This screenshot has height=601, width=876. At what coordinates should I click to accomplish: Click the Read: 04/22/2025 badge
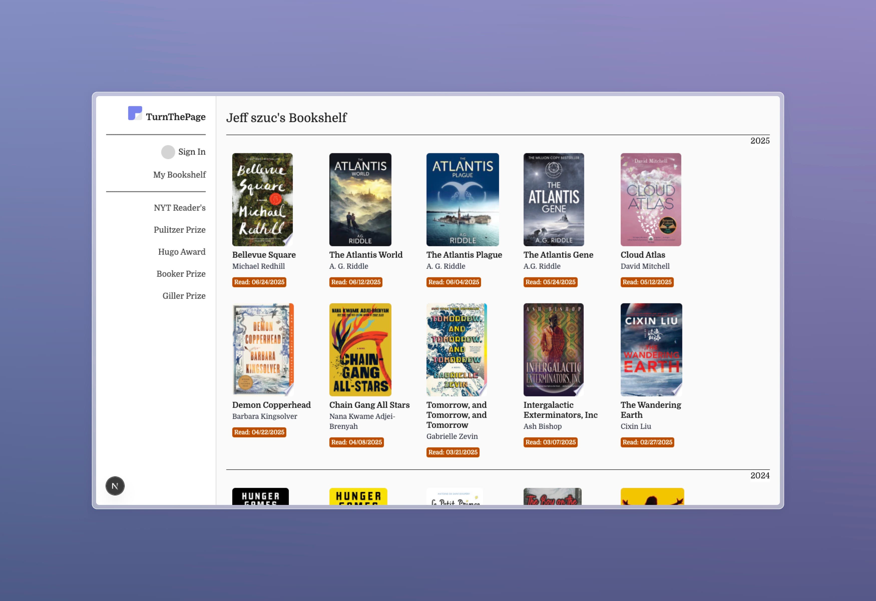point(259,432)
